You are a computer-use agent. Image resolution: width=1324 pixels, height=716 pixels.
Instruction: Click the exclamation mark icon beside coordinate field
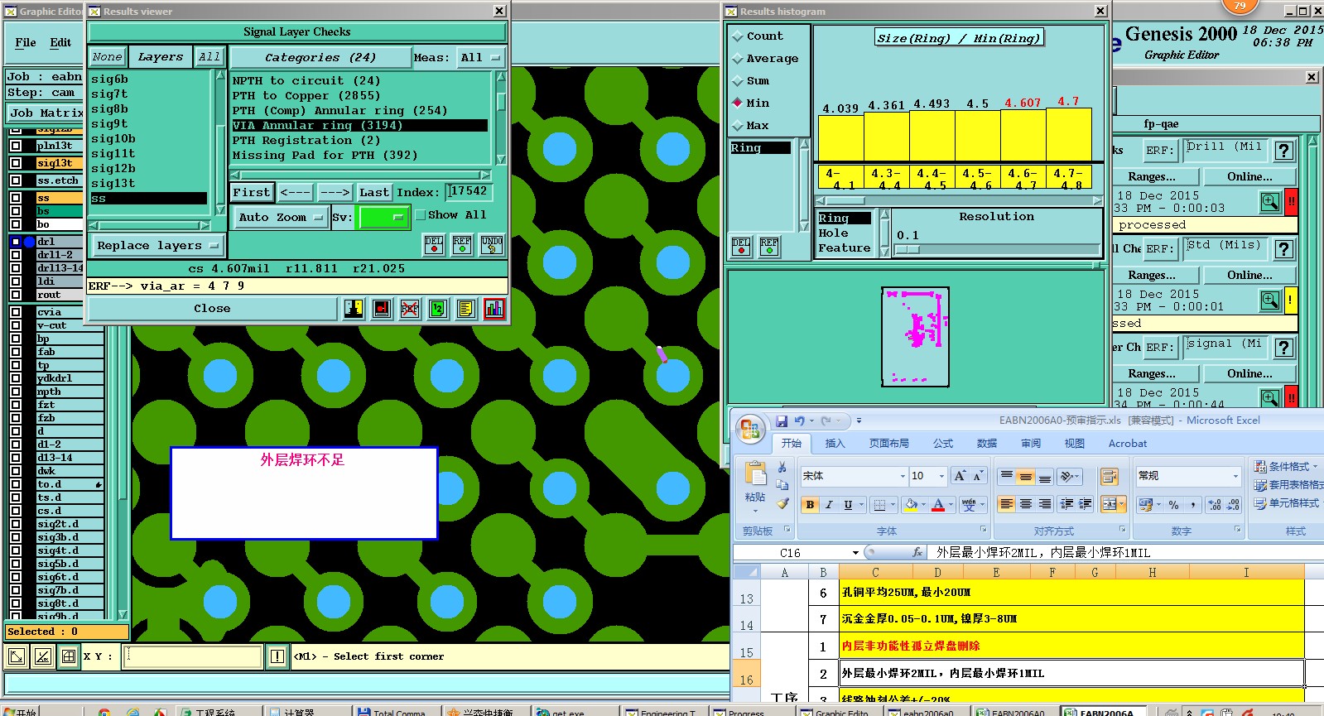click(277, 656)
